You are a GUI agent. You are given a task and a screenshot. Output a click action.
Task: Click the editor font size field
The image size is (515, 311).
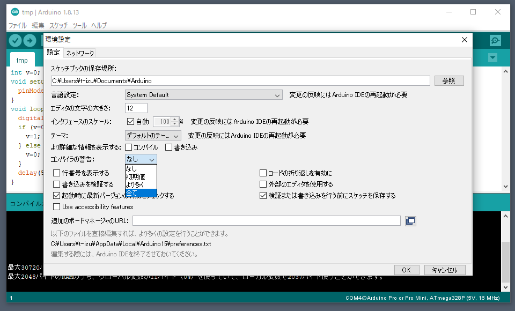tap(136, 108)
